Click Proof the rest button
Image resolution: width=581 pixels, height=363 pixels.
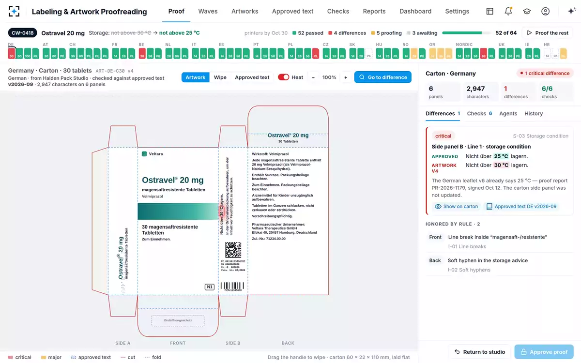(x=547, y=33)
